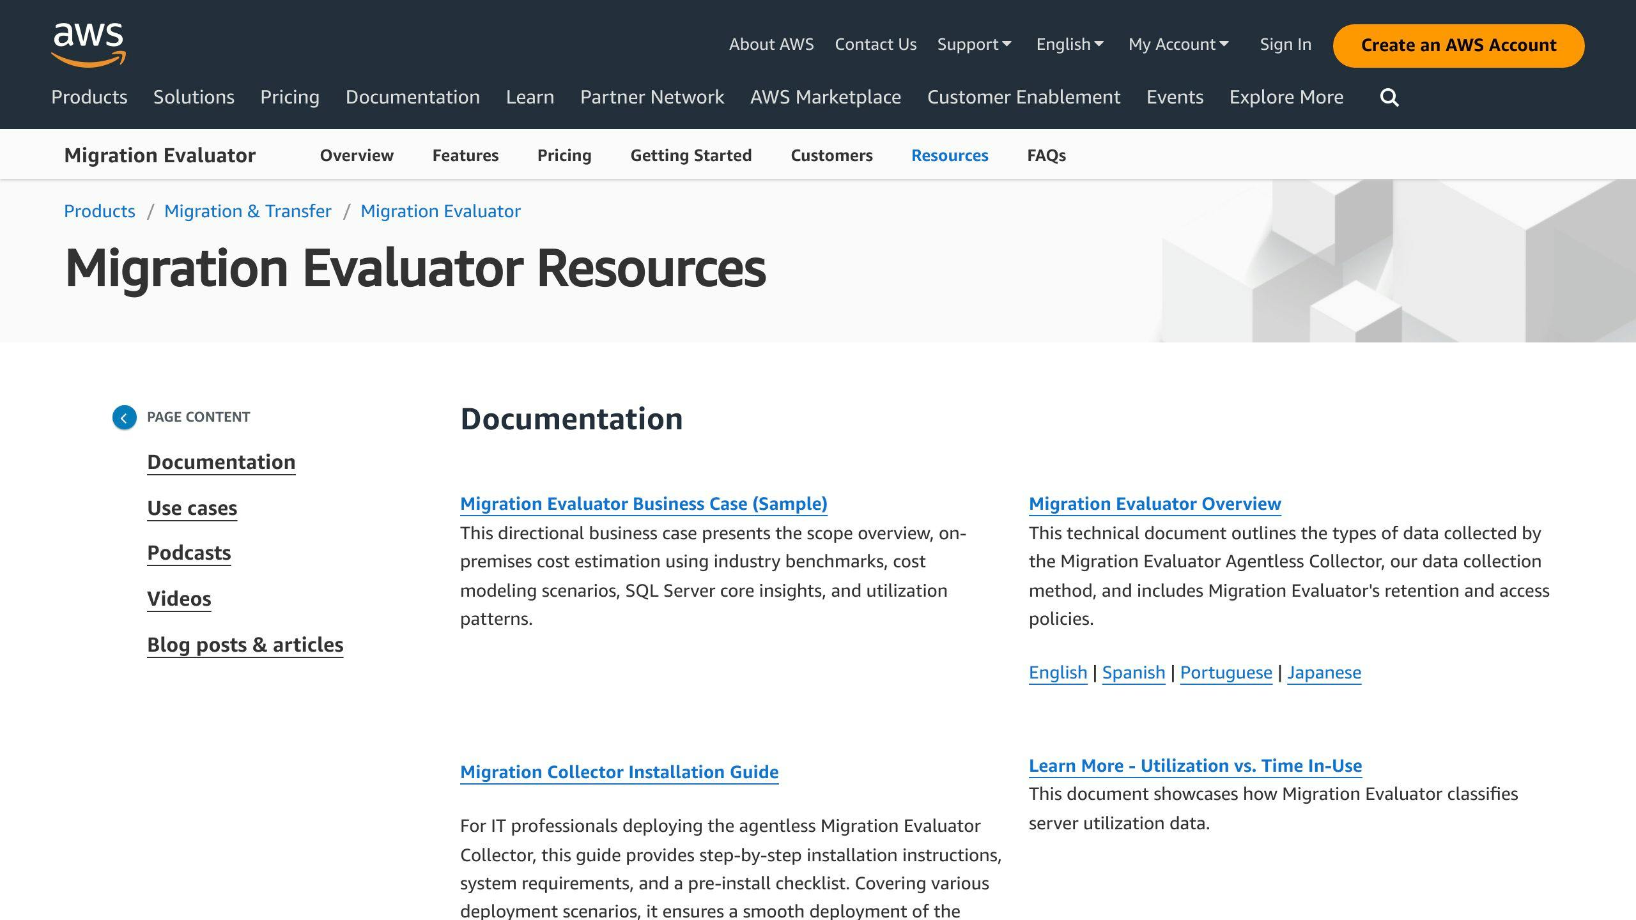Open the English language dropdown
1636x920 pixels.
(1070, 44)
